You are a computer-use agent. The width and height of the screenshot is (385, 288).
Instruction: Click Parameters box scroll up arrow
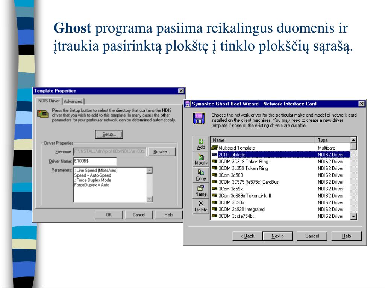[150, 171]
